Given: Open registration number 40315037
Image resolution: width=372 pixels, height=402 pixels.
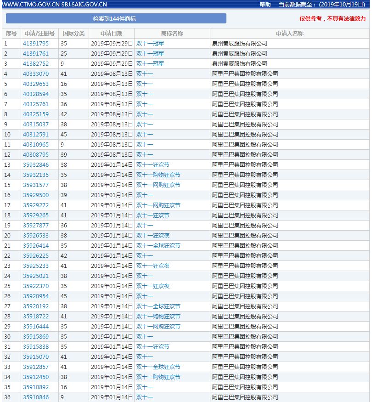Looking at the screenshot, I should coord(36,125).
